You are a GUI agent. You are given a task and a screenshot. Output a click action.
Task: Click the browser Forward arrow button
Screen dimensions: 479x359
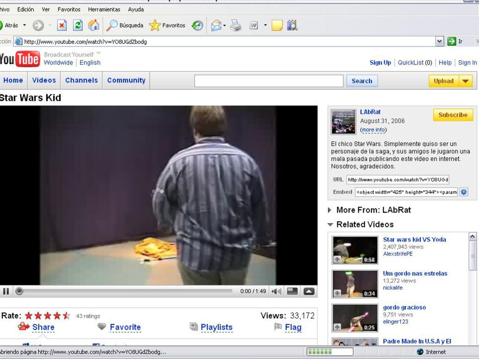coord(38,25)
